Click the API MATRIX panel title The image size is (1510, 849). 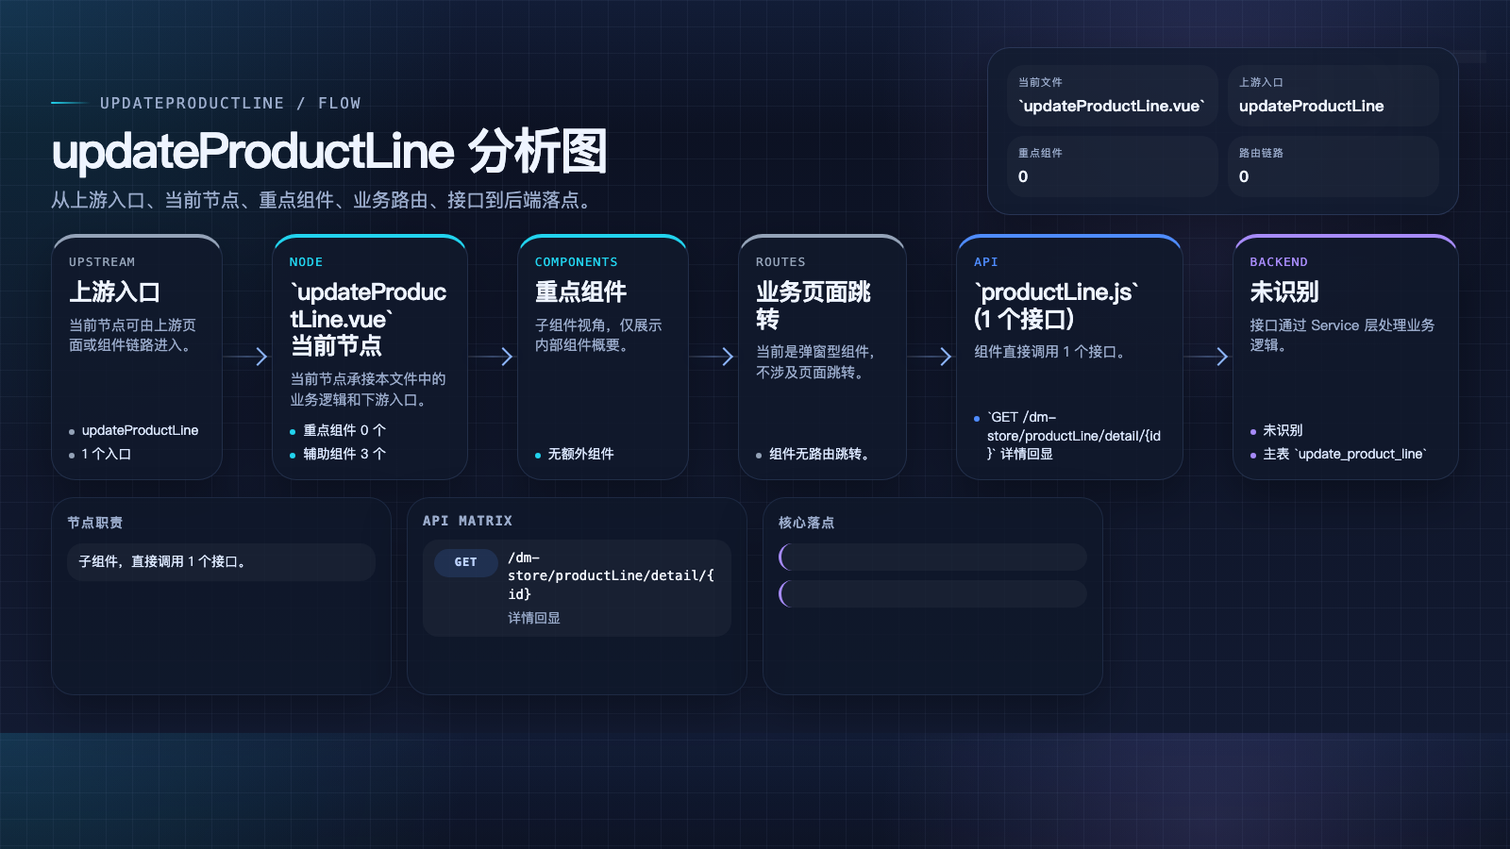(x=467, y=521)
